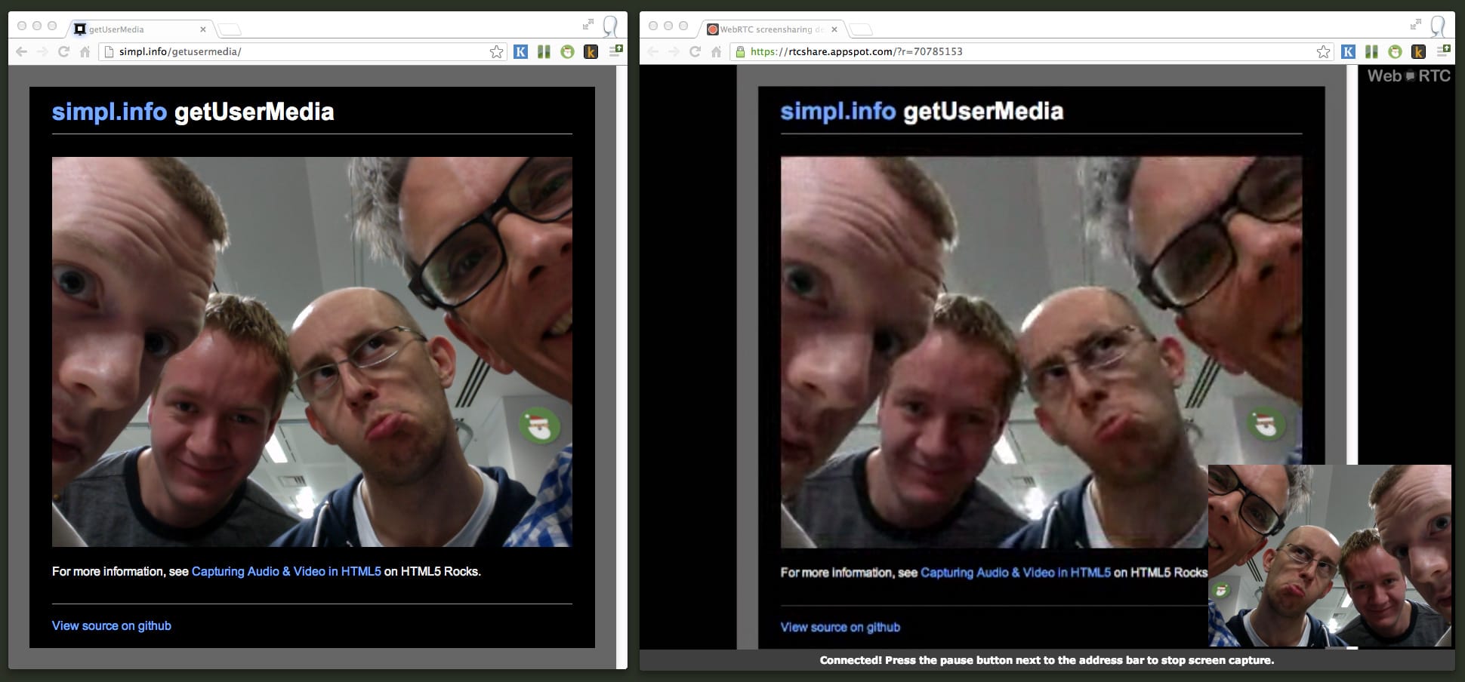
Task: Open the Capturing Audio & Video in HTML5 link
Action: point(287,572)
